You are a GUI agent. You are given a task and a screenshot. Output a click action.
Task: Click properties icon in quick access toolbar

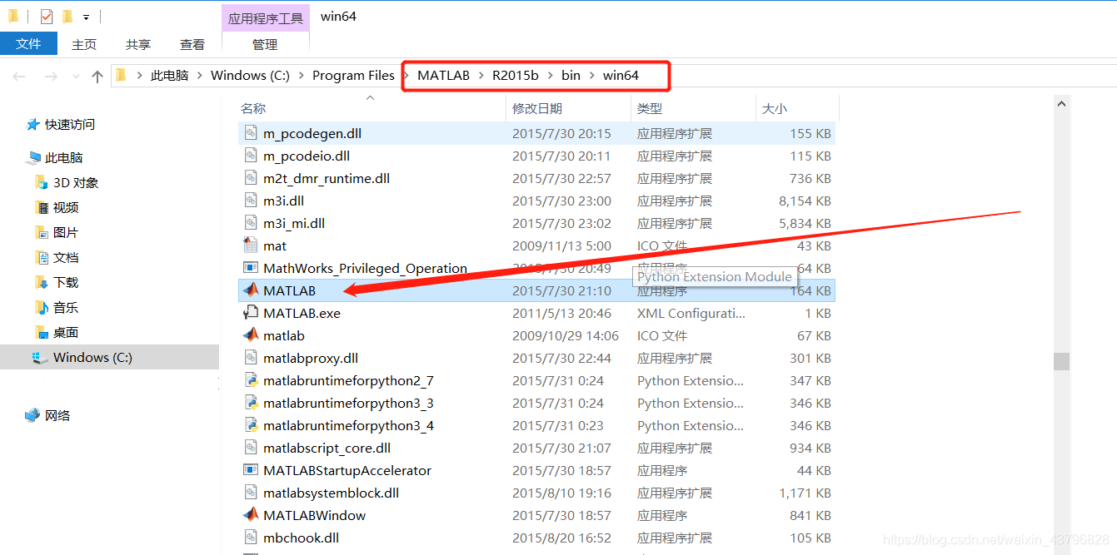(x=47, y=16)
